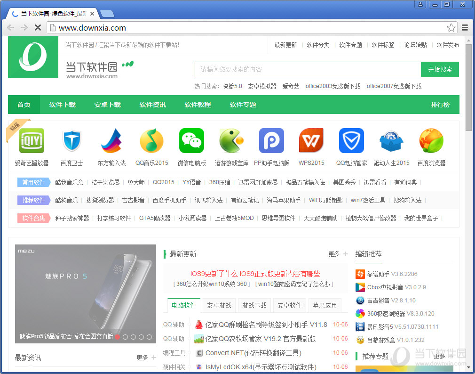The image size is (475, 374).
Task: Open the PP Assistant icon
Action: click(271, 141)
